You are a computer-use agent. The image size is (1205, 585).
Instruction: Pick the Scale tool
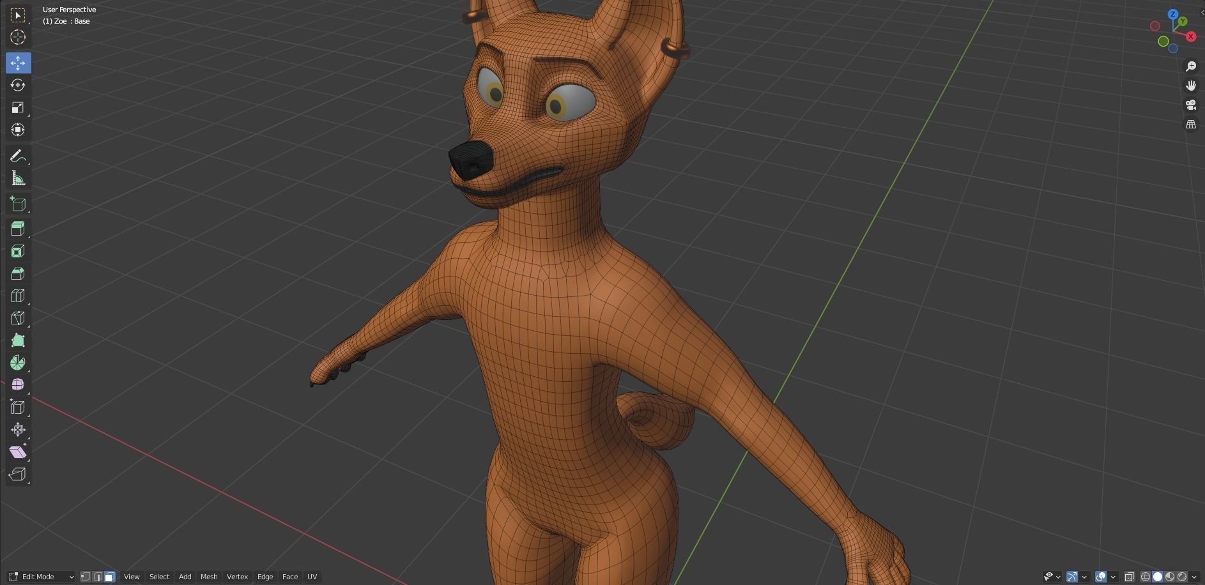(x=18, y=107)
